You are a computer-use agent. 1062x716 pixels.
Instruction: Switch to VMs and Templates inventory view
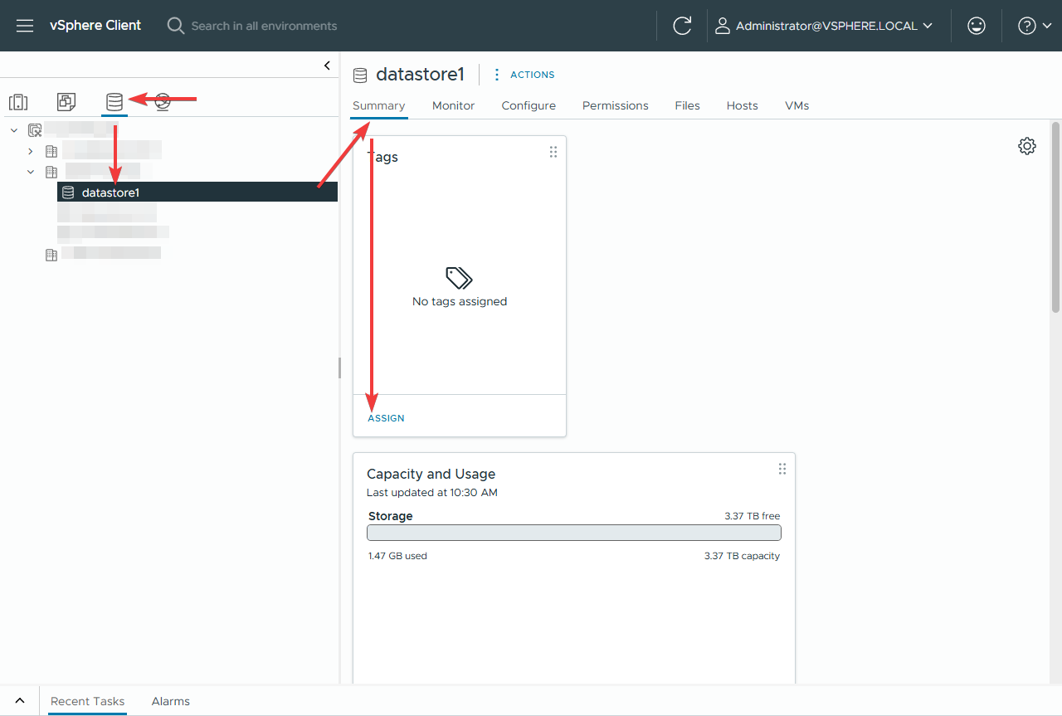(66, 102)
